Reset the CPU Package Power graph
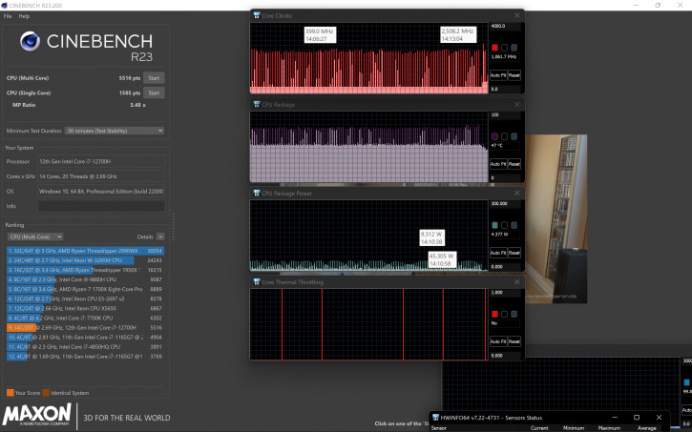The width and height of the screenshot is (692, 432). point(514,253)
